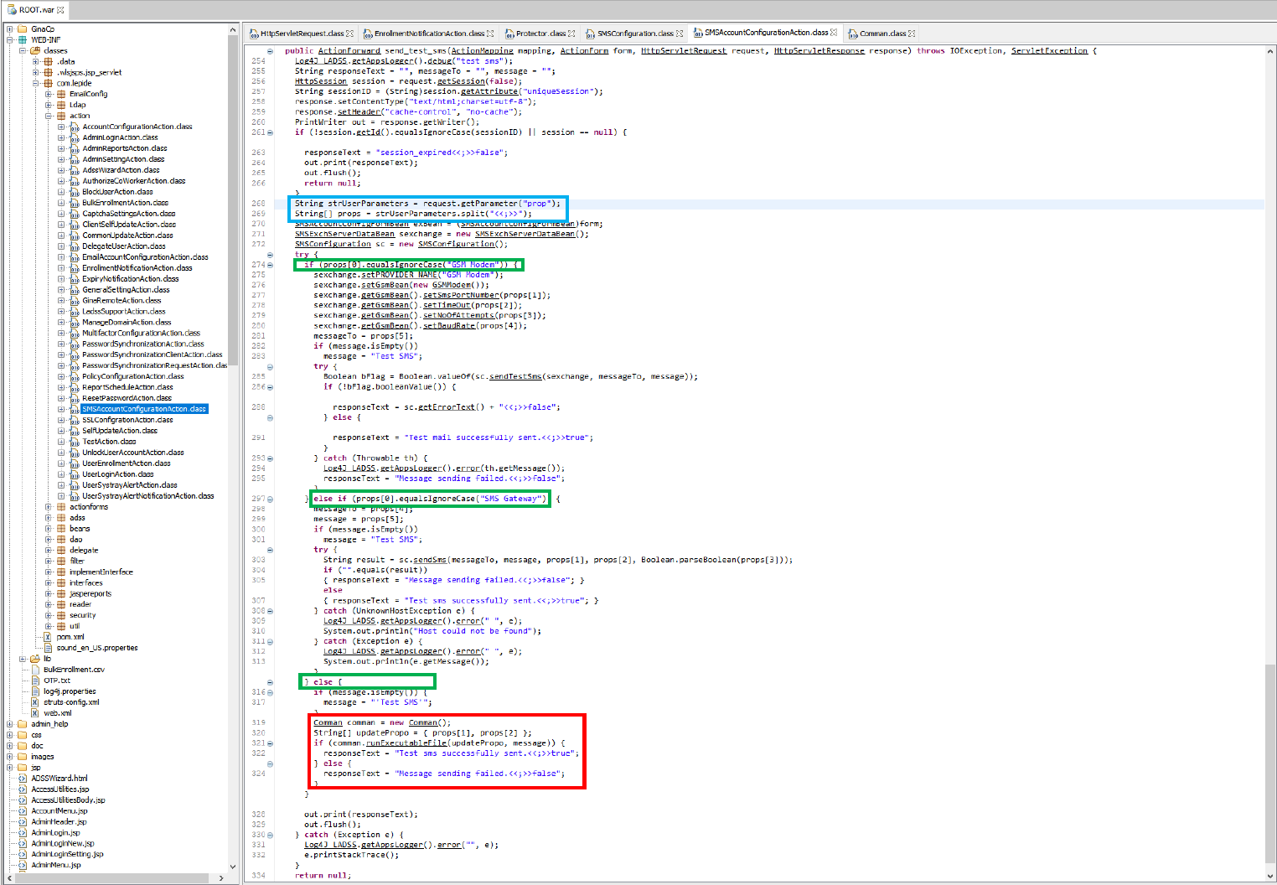Screen dimensions: 1277x885
Task: Open the ServletException link in the throws clause
Action: coord(1049,50)
